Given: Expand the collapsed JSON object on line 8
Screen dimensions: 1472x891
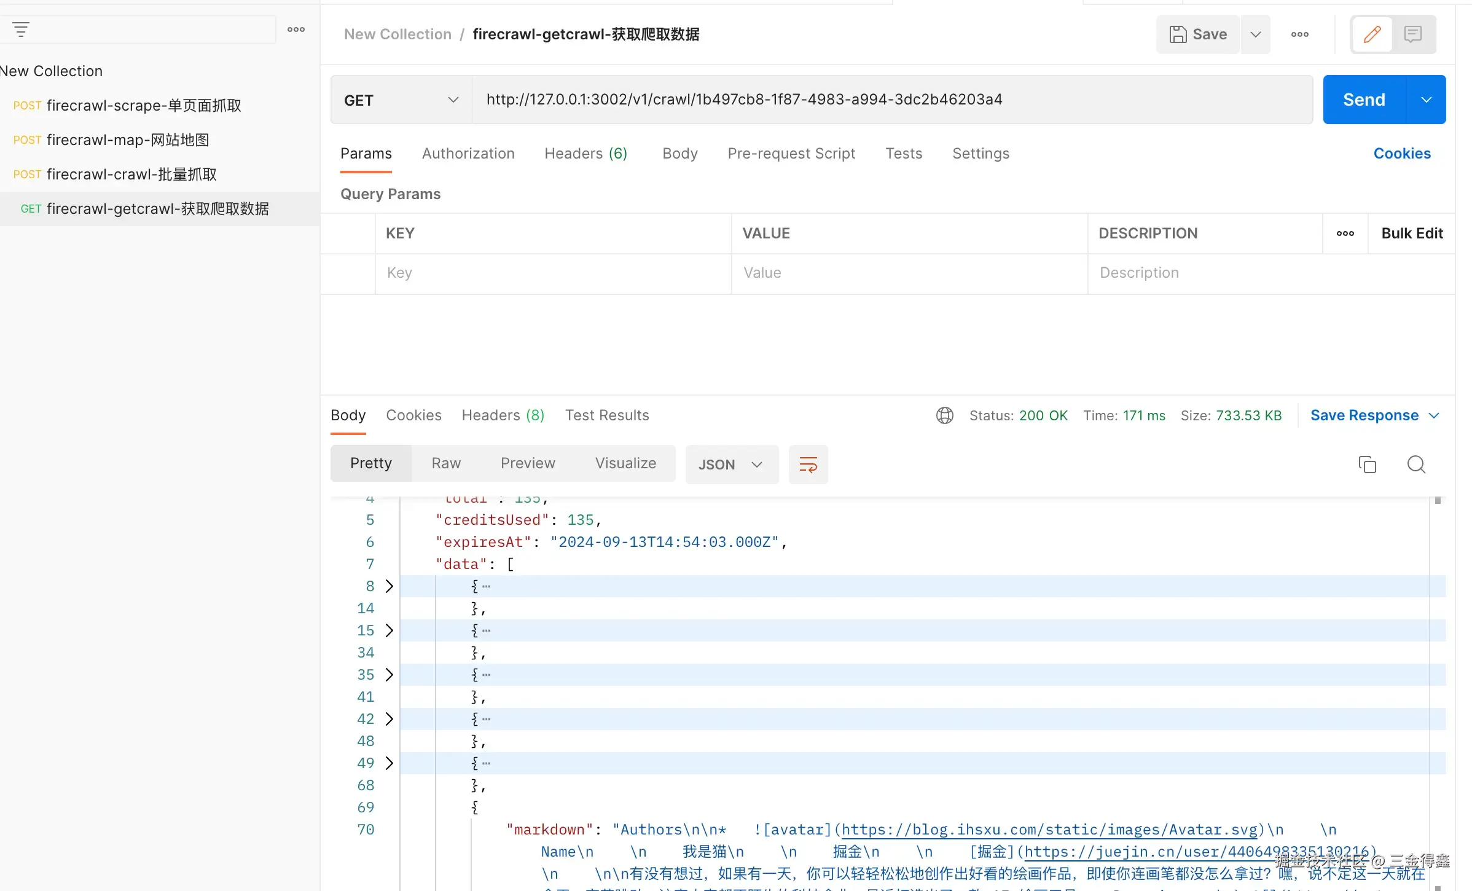Looking at the screenshot, I should click(389, 586).
